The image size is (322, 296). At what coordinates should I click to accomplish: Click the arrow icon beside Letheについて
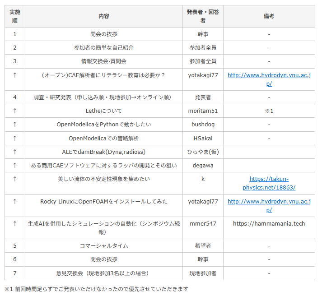click(15, 111)
